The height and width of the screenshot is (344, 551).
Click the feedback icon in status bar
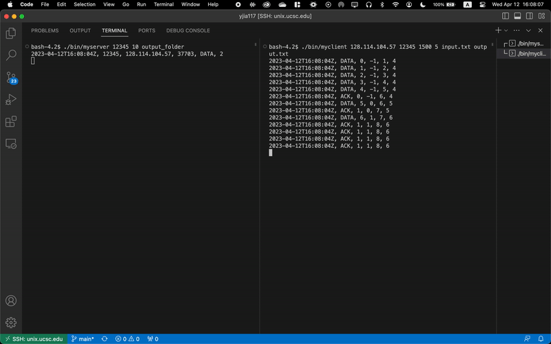527,339
